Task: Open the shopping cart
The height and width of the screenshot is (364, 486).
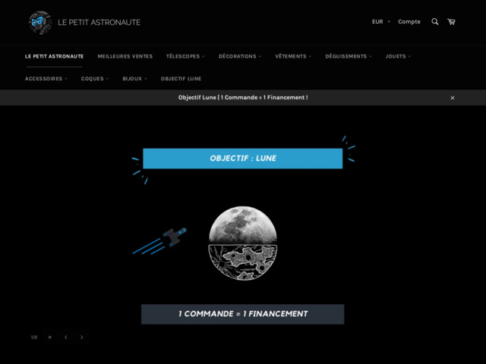Action: (x=451, y=22)
